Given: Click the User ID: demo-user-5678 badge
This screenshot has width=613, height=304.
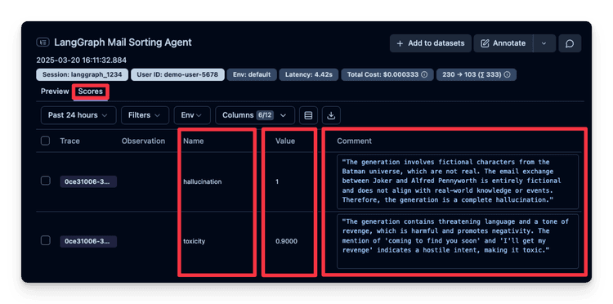Looking at the screenshot, I should point(177,74).
